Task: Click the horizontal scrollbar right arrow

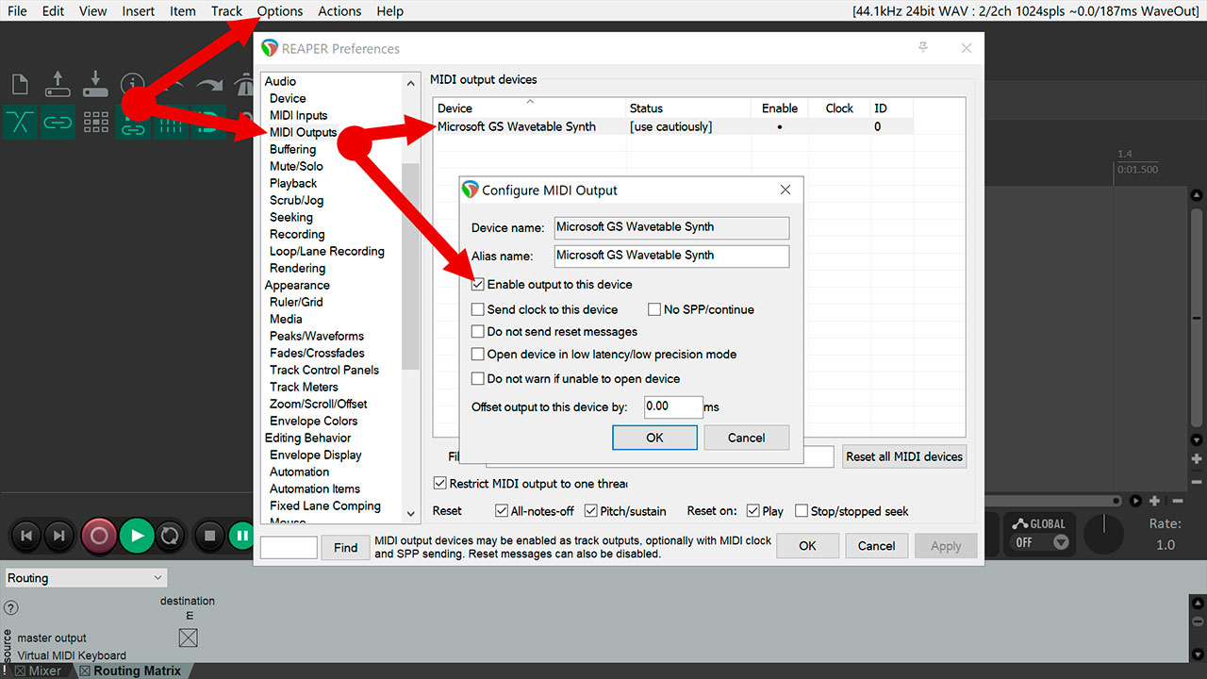Action: [1136, 501]
